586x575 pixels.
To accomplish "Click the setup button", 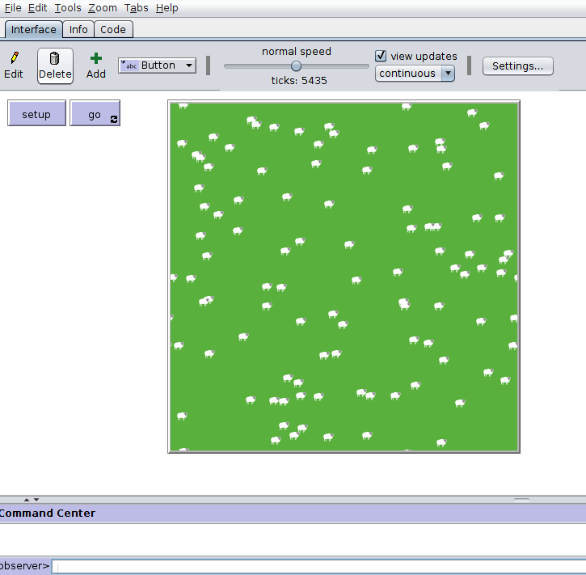I will coord(36,113).
